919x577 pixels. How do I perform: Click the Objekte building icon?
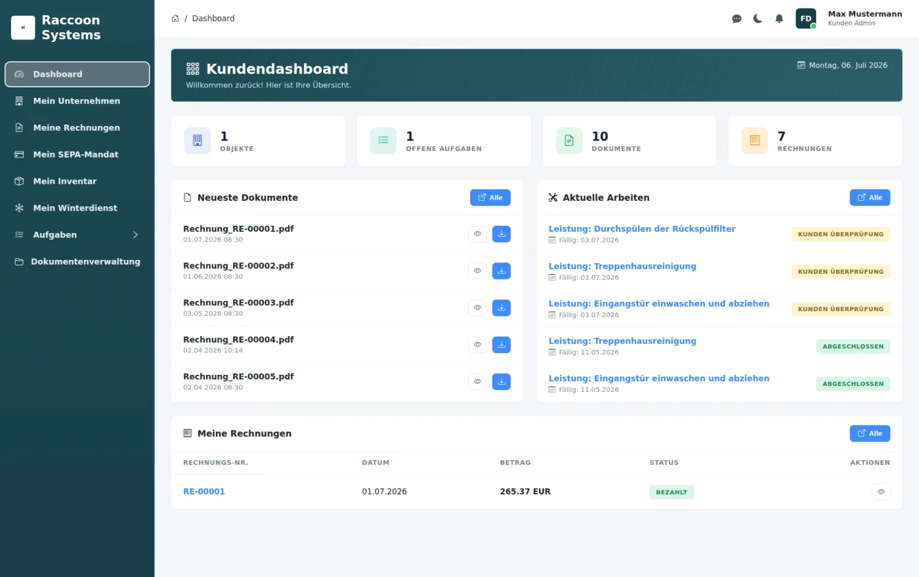[198, 140]
